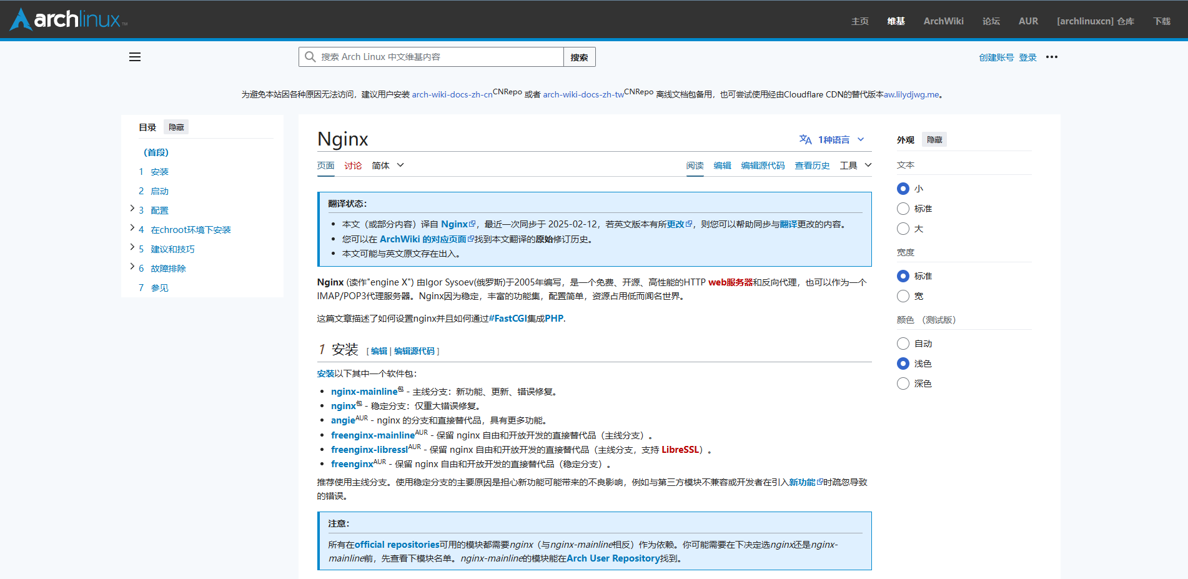This screenshot has height=579, width=1188.
Task: Go to 主页 in top navigation
Action: (860, 21)
